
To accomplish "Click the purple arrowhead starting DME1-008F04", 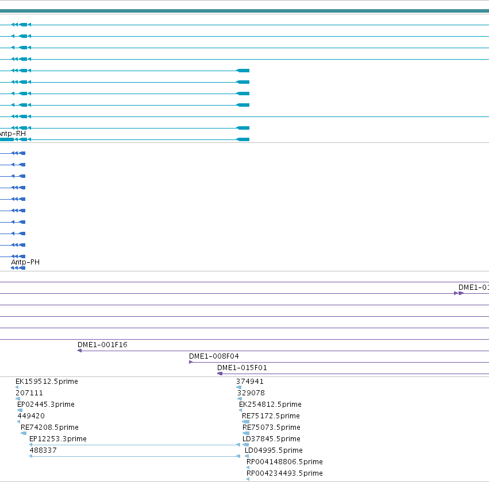I will 191,362.
